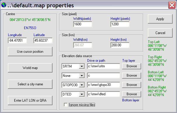Click Select a city name button
Screen dimensions: 177x113
coord(30,84)
